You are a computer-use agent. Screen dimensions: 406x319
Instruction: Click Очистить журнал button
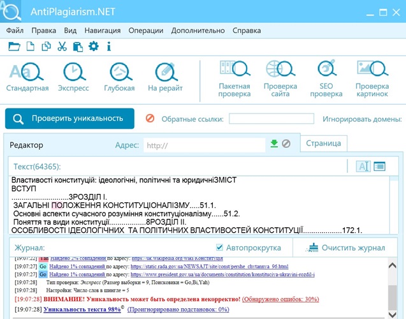[x=345, y=248]
